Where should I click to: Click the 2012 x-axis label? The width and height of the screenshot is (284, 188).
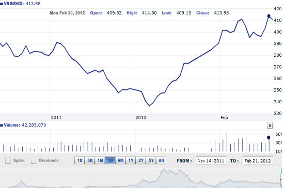(141, 118)
